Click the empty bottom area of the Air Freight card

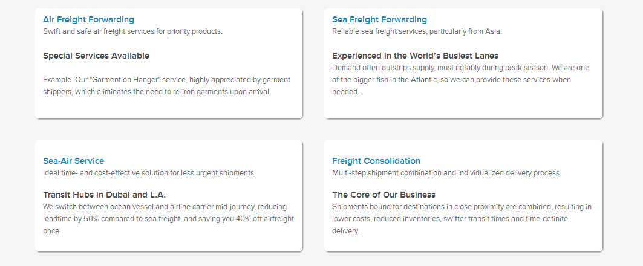pyautogui.click(x=168, y=108)
